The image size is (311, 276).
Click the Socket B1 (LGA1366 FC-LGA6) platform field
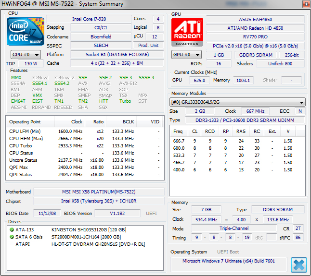[x=117, y=54]
